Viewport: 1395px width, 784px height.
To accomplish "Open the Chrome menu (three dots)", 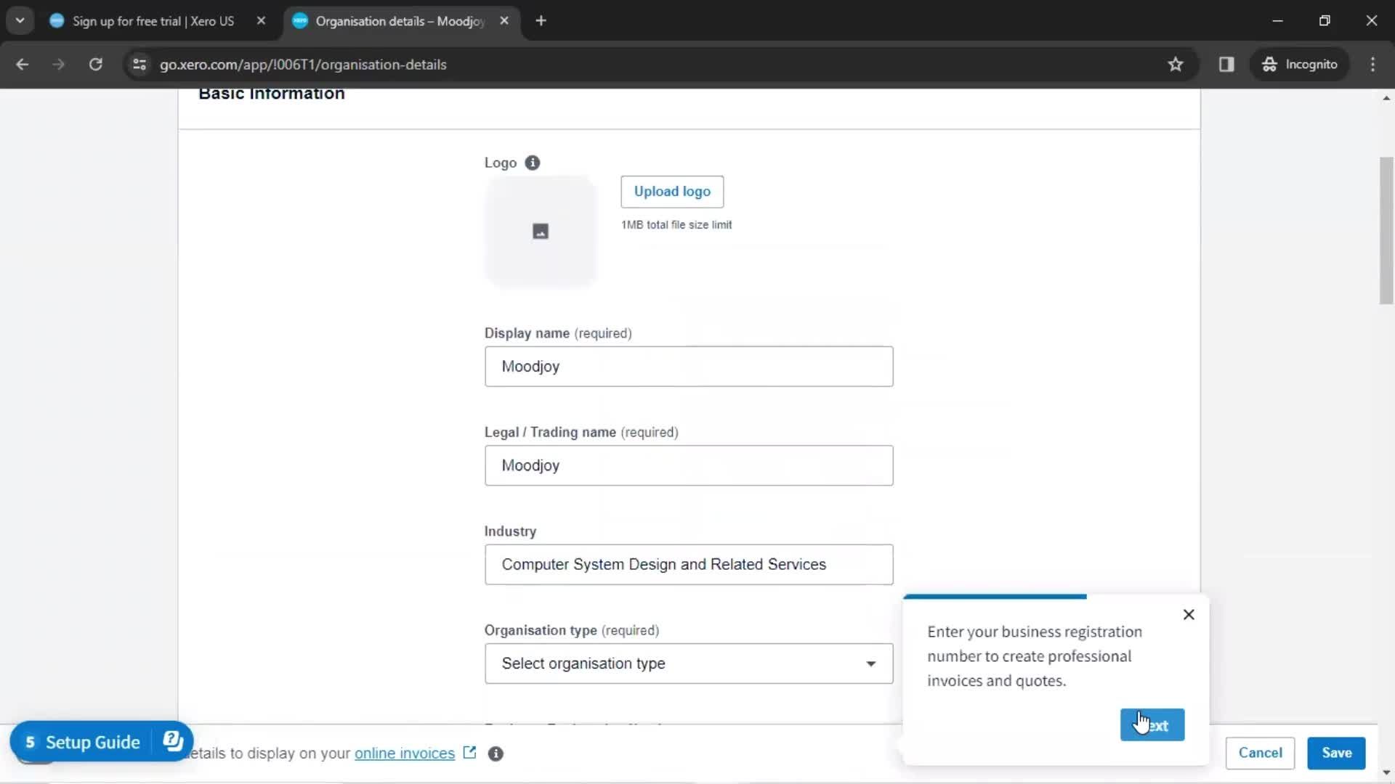I will (x=1372, y=65).
